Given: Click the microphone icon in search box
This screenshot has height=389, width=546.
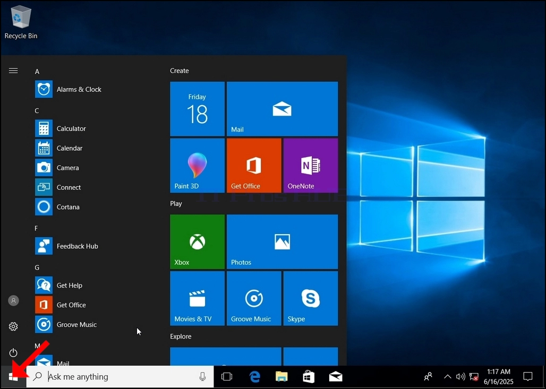Looking at the screenshot, I should (x=202, y=377).
